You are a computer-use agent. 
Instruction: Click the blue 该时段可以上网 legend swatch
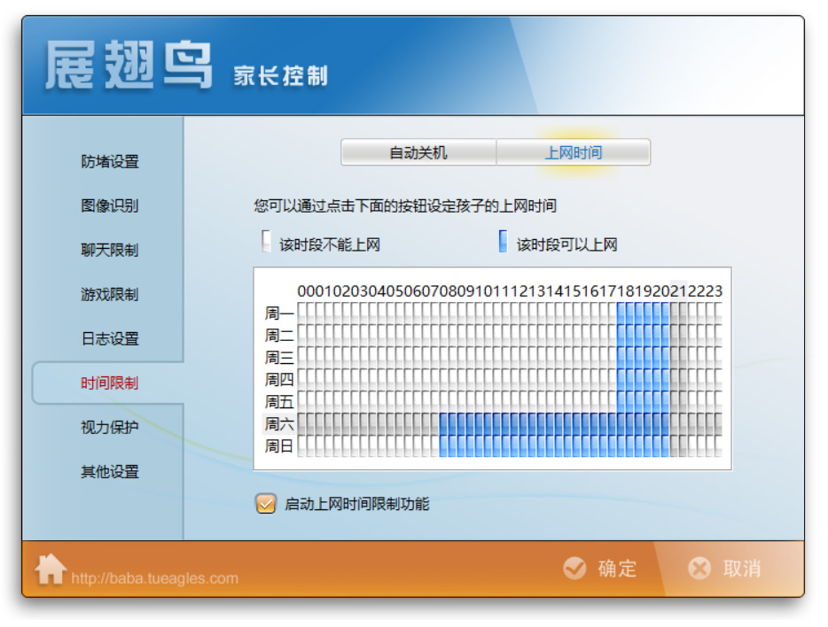[x=503, y=242]
